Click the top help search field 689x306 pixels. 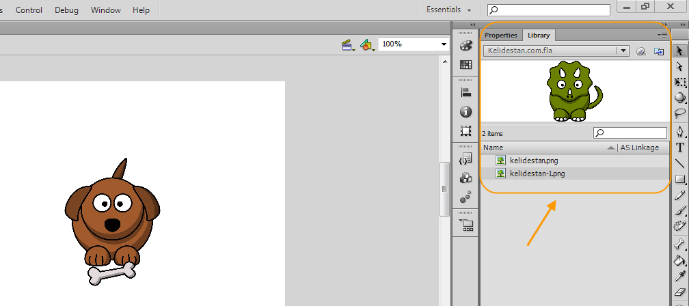[549, 10]
